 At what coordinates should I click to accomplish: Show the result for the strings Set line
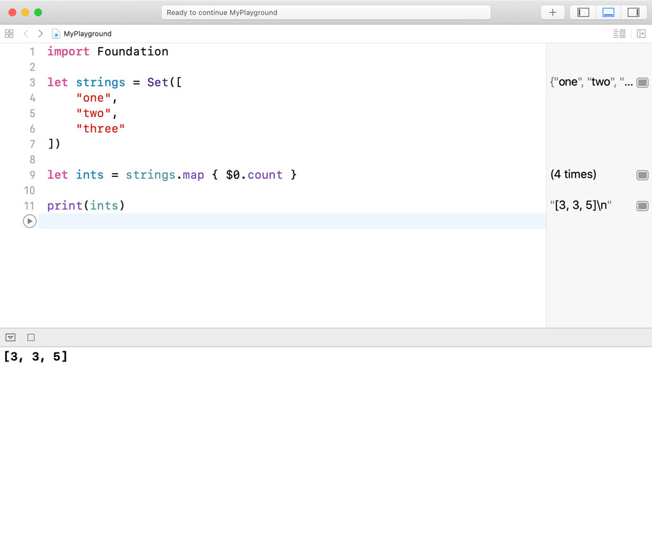[x=642, y=83]
